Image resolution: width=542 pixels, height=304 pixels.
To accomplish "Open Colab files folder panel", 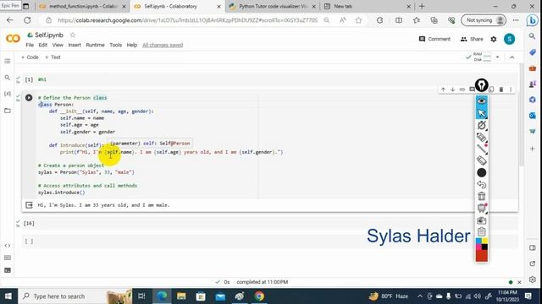I will [8, 111].
